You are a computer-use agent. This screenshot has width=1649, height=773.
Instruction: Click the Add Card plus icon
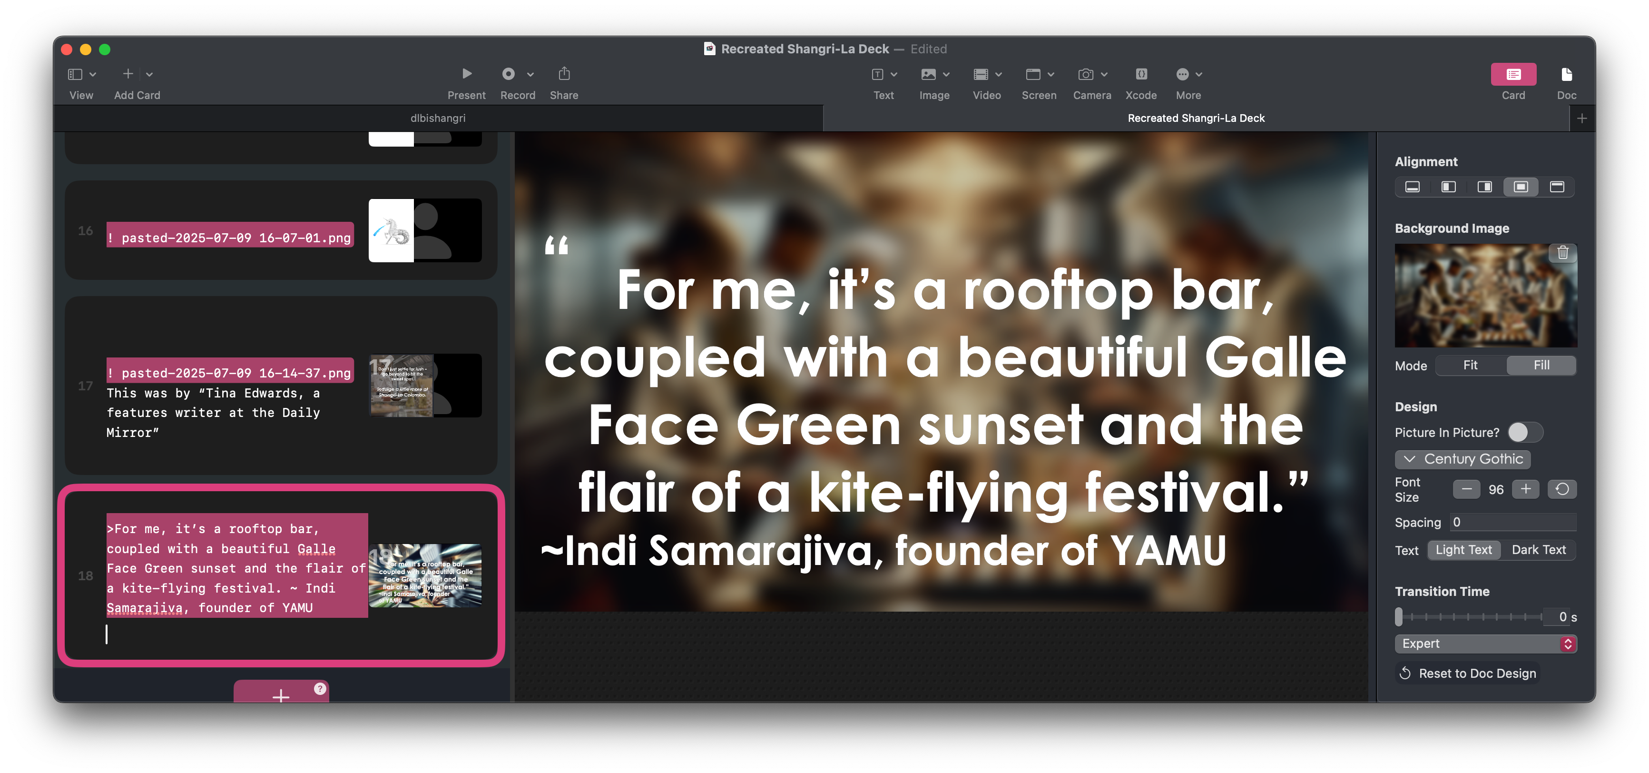(128, 74)
